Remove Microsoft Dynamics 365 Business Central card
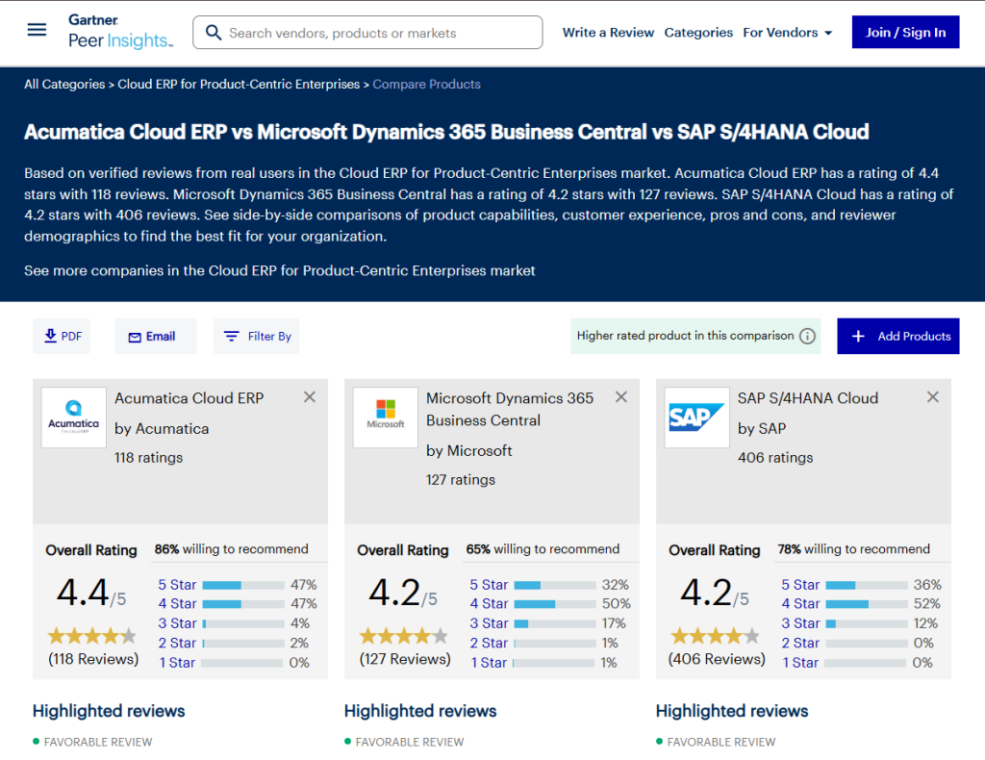Screen dimensions: 985x760 (621, 397)
